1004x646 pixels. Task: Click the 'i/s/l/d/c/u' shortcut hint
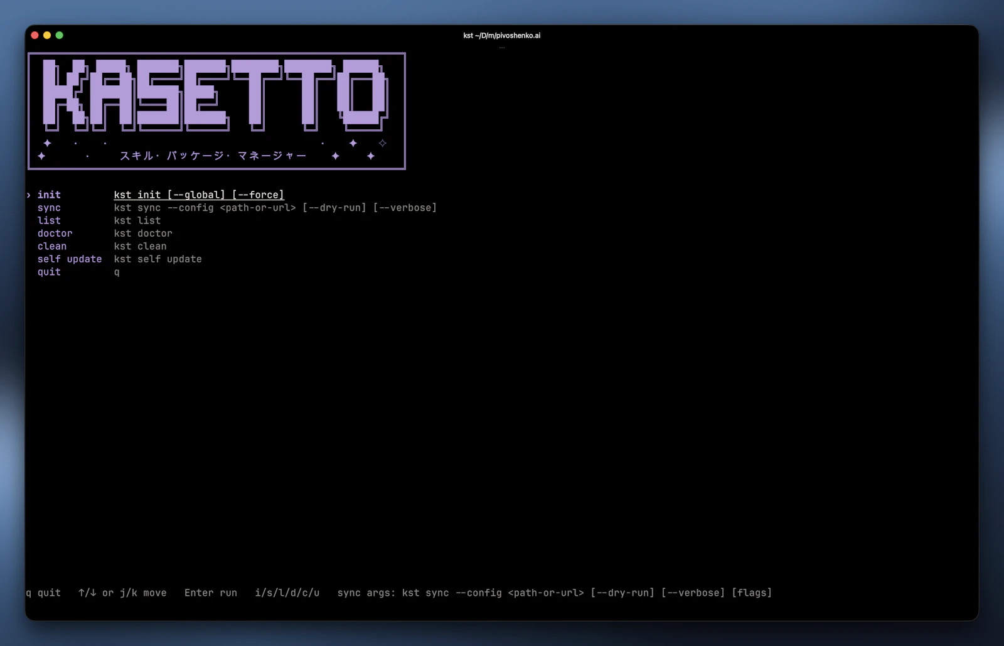[x=287, y=593]
